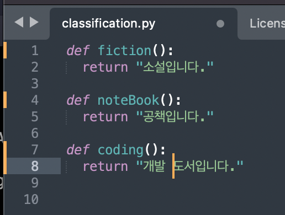Select line number 2 in gutter
Viewport: 285px width, 215px height.
click(x=35, y=67)
